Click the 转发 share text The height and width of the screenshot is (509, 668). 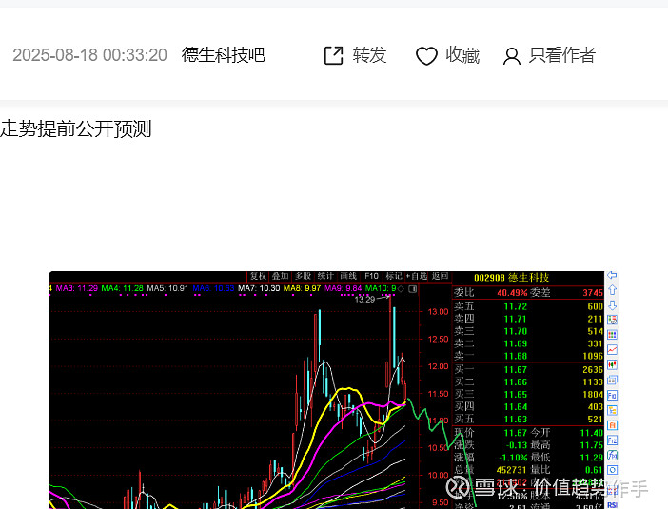pyautogui.click(x=369, y=55)
